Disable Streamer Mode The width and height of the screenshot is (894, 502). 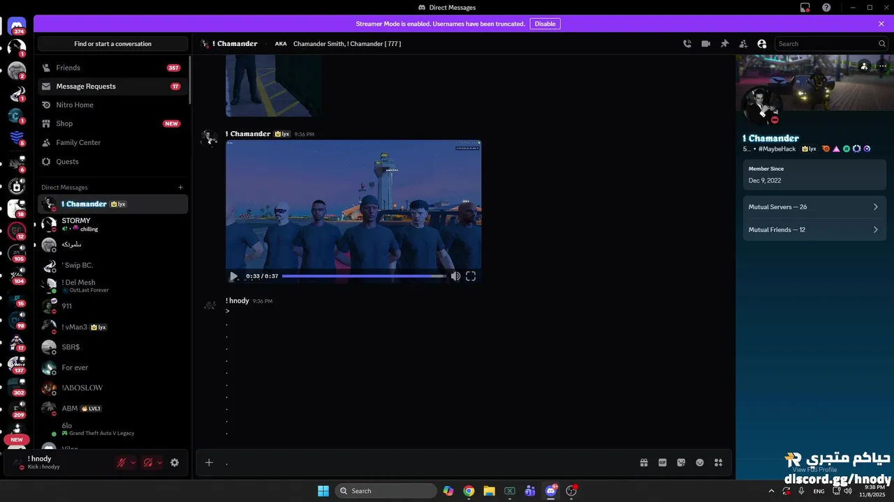click(545, 24)
